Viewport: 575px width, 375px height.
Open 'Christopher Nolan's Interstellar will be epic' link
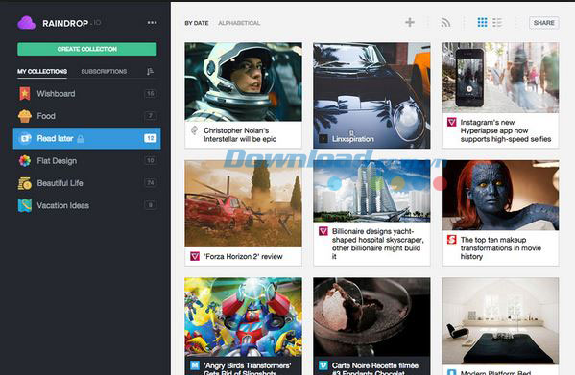point(240,135)
